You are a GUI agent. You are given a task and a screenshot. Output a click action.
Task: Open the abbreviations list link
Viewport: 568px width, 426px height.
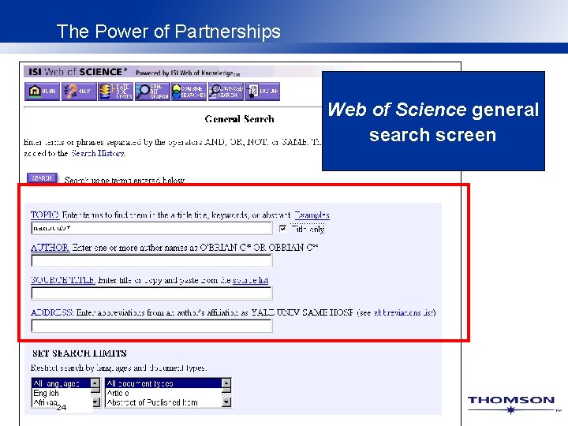point(403,312)
